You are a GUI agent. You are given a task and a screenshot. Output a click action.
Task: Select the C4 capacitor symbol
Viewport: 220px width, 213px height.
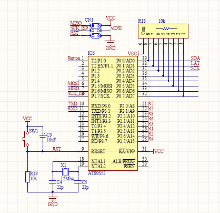(52, 182)
